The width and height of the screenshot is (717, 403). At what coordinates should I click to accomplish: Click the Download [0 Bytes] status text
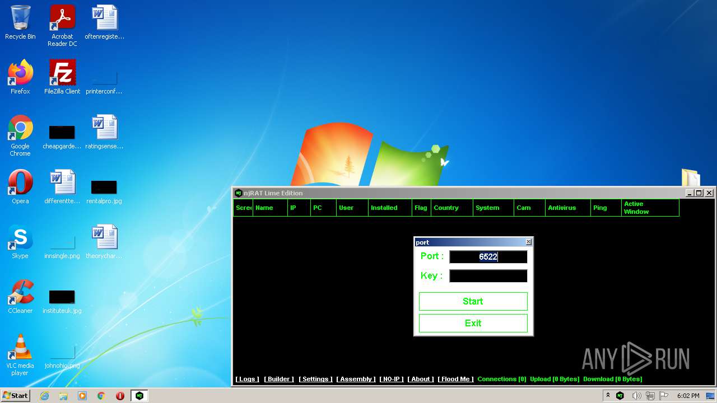tap(613, 379)
